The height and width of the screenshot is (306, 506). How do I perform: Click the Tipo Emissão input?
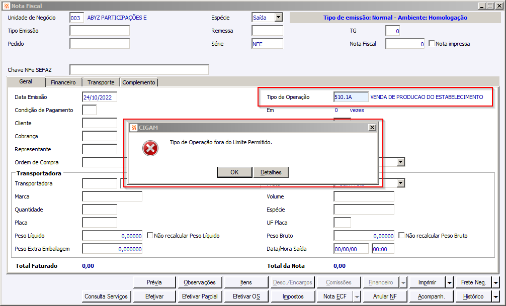point(100,31)
